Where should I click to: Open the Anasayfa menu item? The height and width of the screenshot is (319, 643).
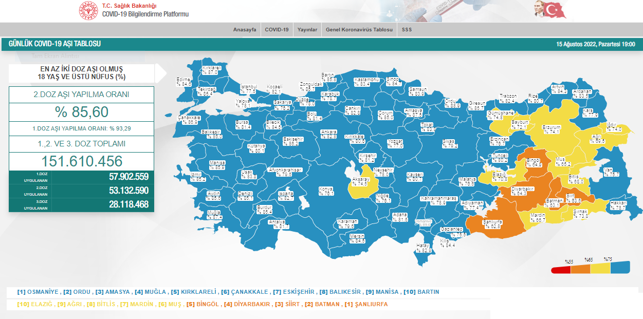point(245,30)
